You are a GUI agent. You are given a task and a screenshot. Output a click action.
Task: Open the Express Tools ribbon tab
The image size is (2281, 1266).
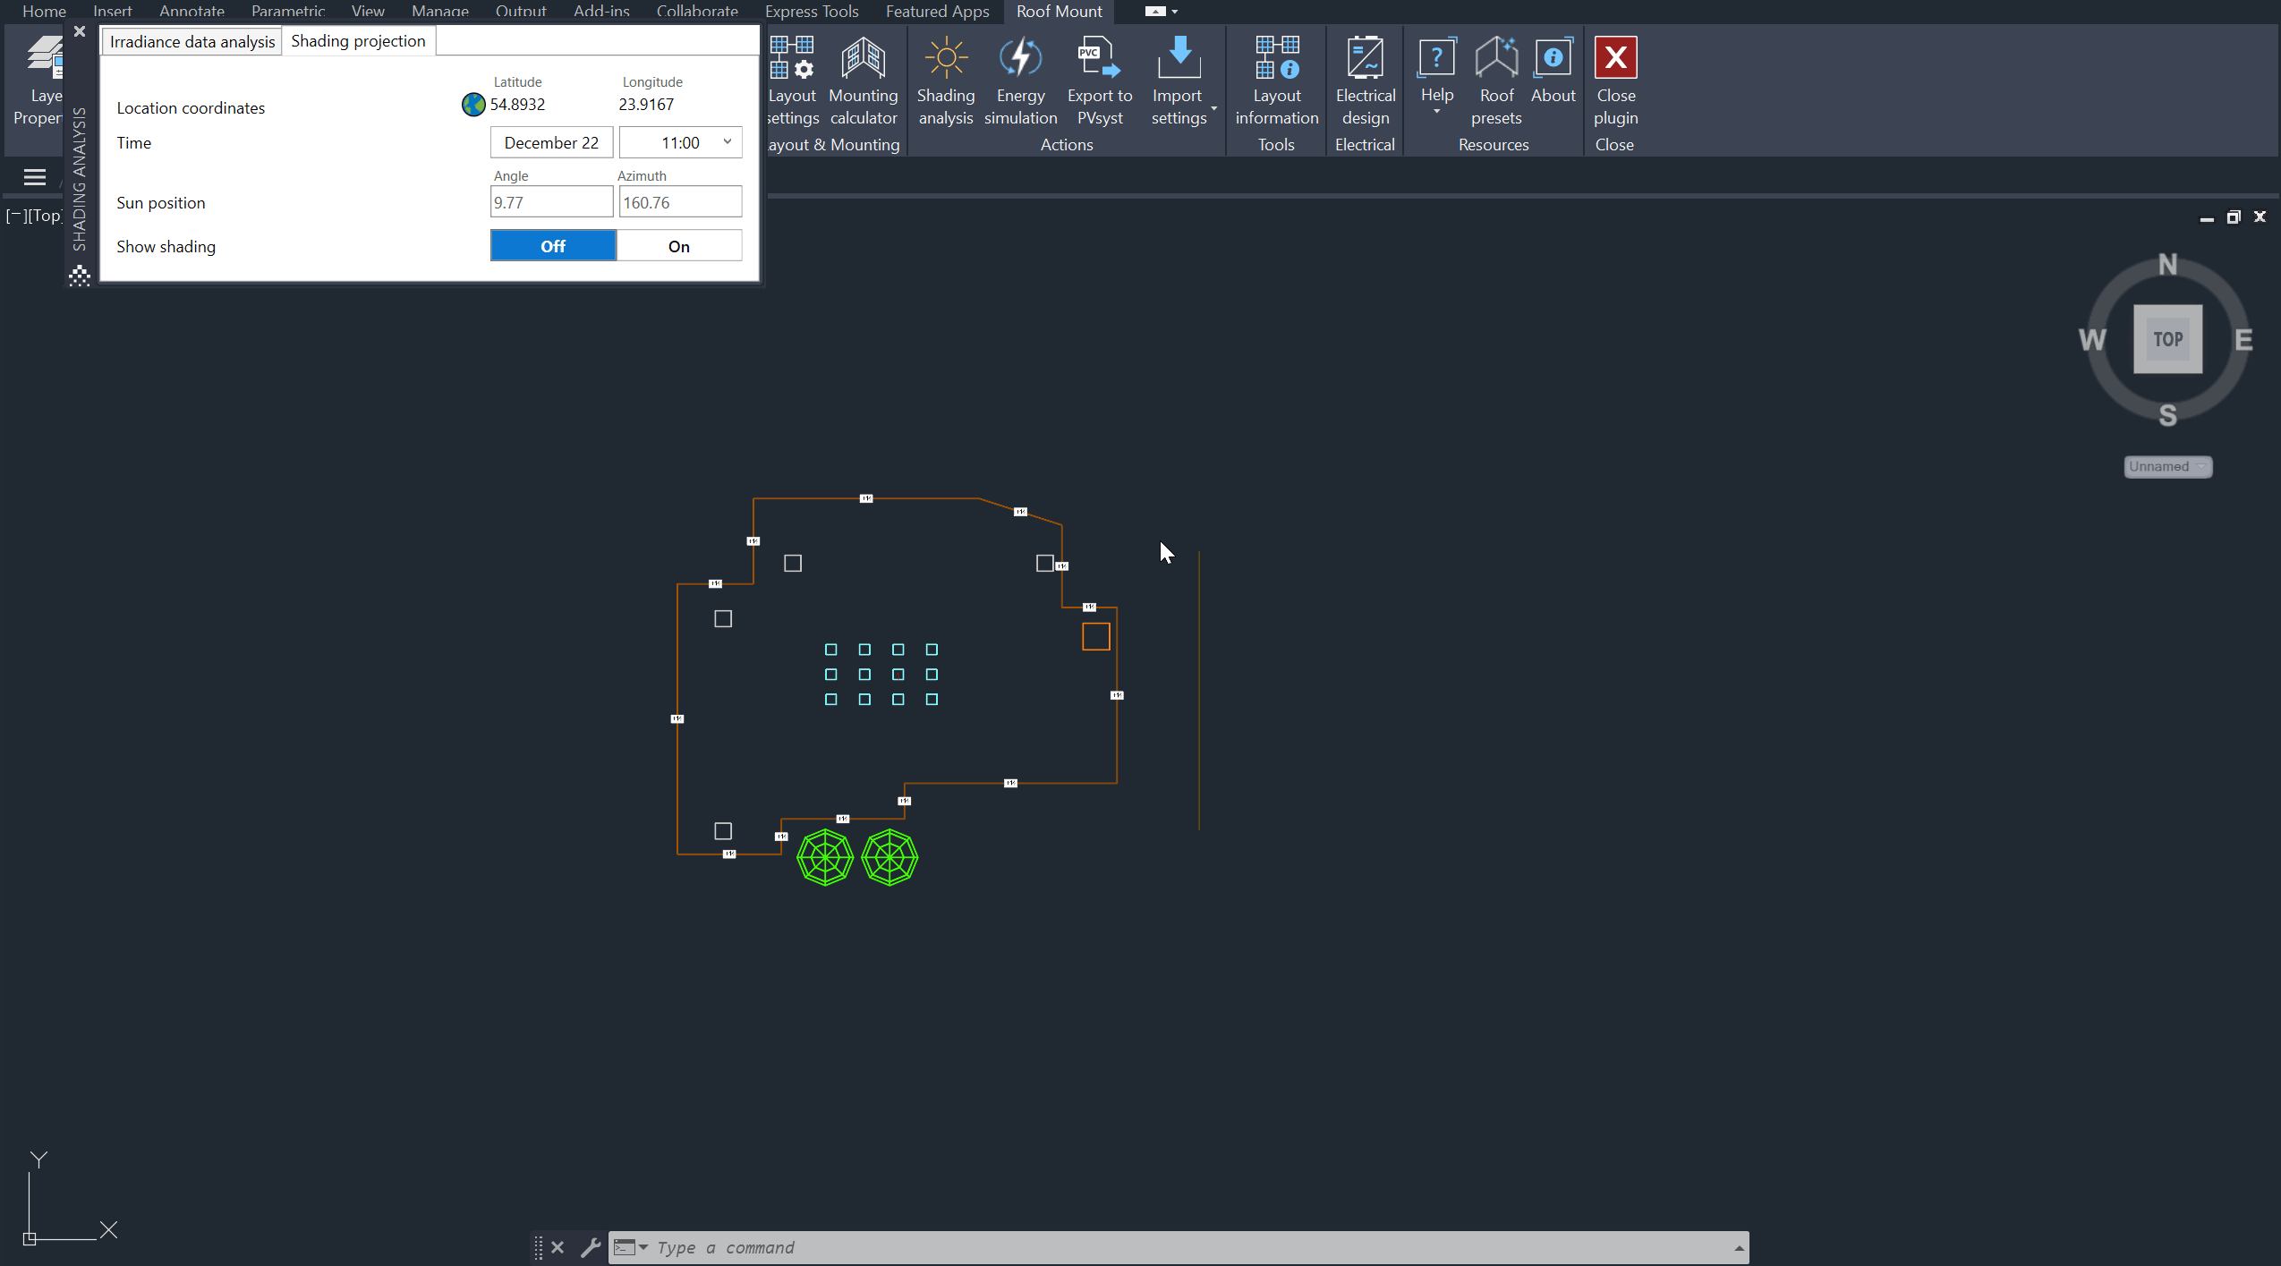(811, 11)
